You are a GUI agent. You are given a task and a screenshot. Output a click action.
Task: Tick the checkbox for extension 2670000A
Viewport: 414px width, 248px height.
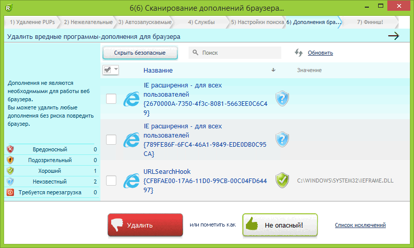111,98
